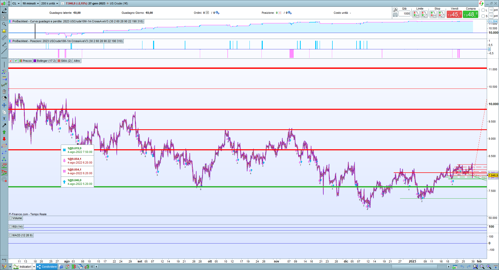Expand the drawing pencil dropdown arrow at bottom
The height and width of the screenshot is (270, 499).
click(x=10, y=267)
